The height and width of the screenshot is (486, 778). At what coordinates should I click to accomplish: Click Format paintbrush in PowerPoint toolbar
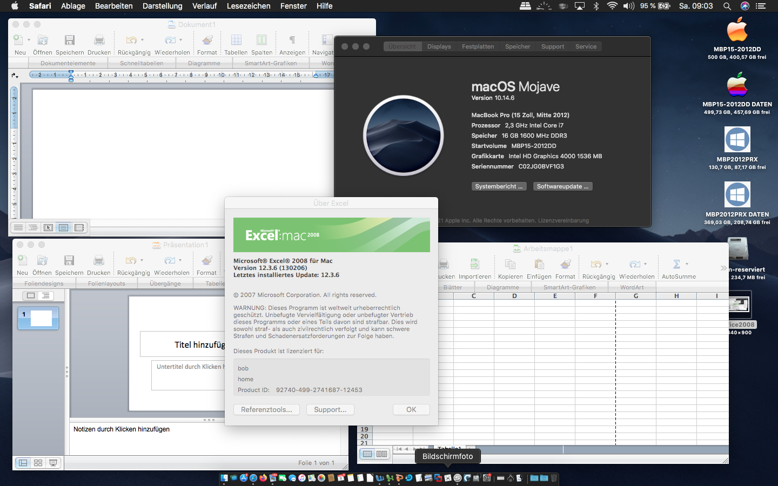click(207, 260)
